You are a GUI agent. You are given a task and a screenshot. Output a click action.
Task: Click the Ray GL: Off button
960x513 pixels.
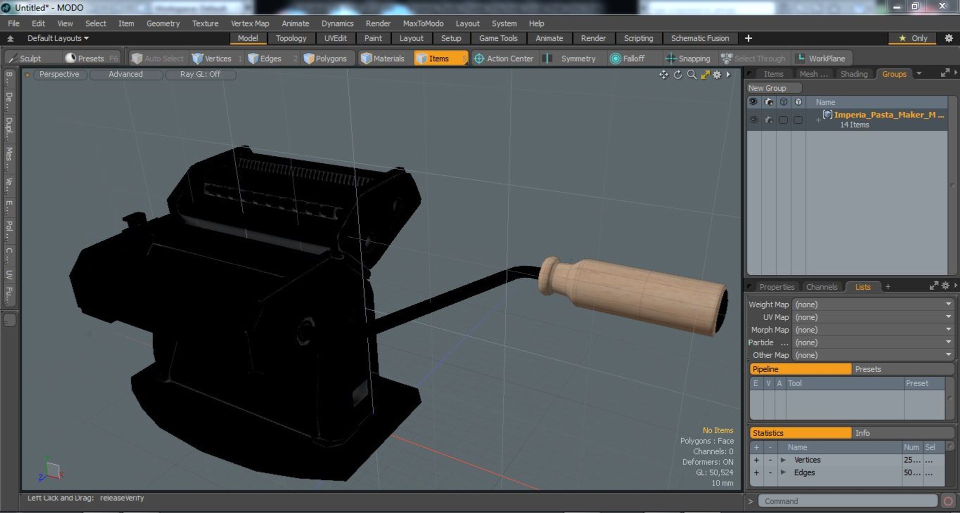[x=200, y=74]
